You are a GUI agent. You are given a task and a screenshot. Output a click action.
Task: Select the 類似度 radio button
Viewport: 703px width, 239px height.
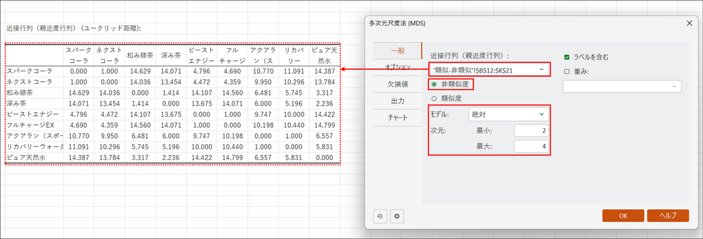(x=434, y=98)
